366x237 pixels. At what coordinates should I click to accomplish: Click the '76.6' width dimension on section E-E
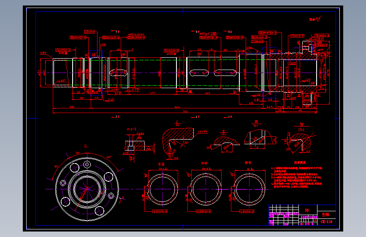pos(163,169)
